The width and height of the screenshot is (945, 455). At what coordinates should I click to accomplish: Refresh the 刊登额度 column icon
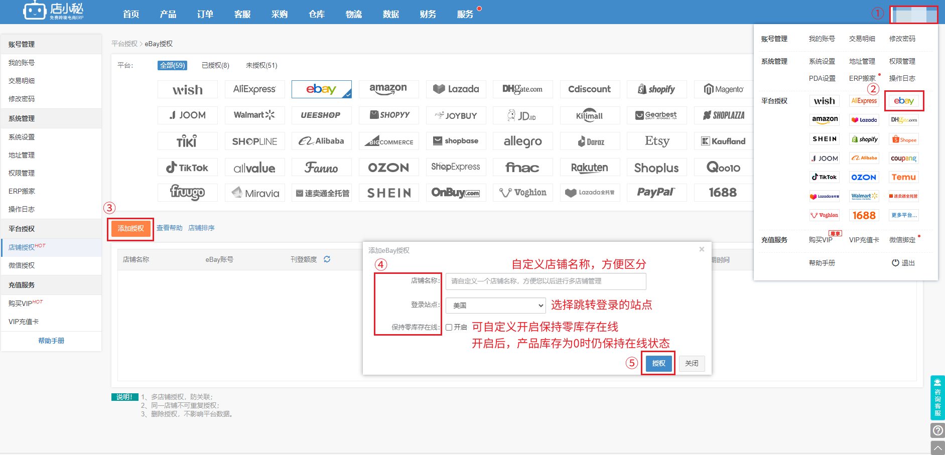tap(327, 259)
